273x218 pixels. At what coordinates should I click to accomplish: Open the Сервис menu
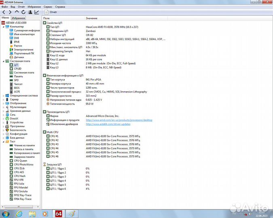click(x=48, y=7)
